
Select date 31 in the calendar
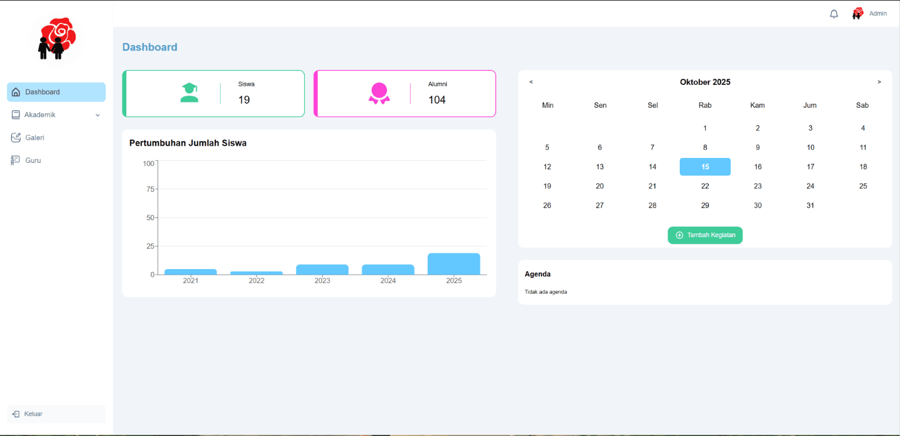point(810,205)
